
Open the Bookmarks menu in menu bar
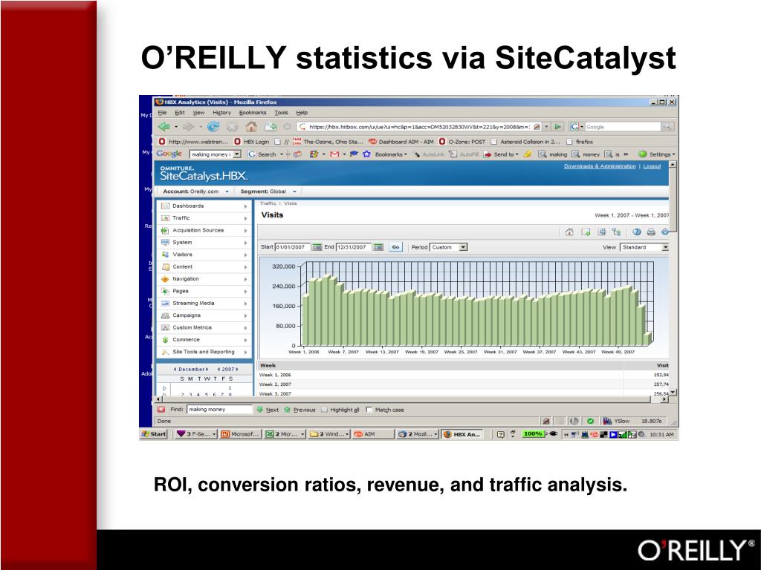tap(253, 113)
